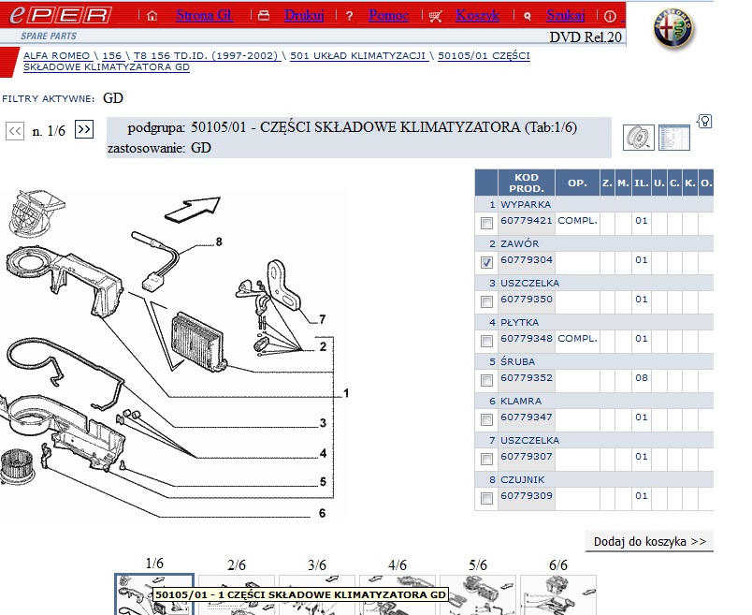Select the 4/6 diagram thumbnail
Image resolution: width=752 pixels, height=615 pixels.
[x=398, y=594]
